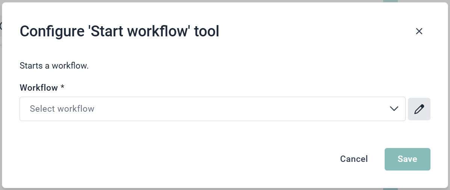Click the required asterisk next to Workflow
The image size is (450, 190).
point(62,87)
